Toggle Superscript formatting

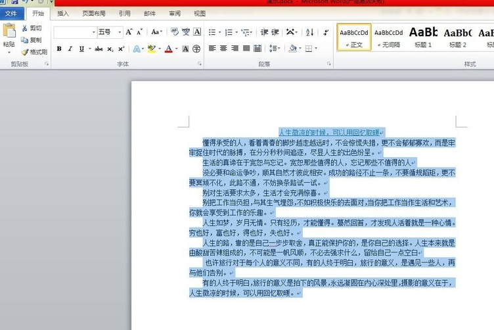pyautogui.click(x=122, y=49)
